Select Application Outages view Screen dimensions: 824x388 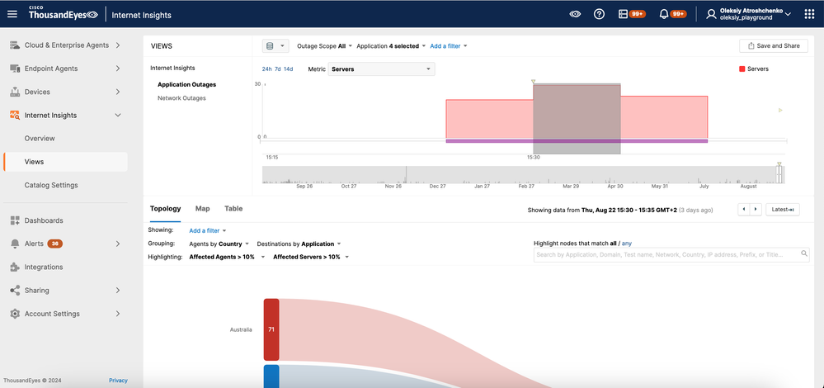pos(186,85)
